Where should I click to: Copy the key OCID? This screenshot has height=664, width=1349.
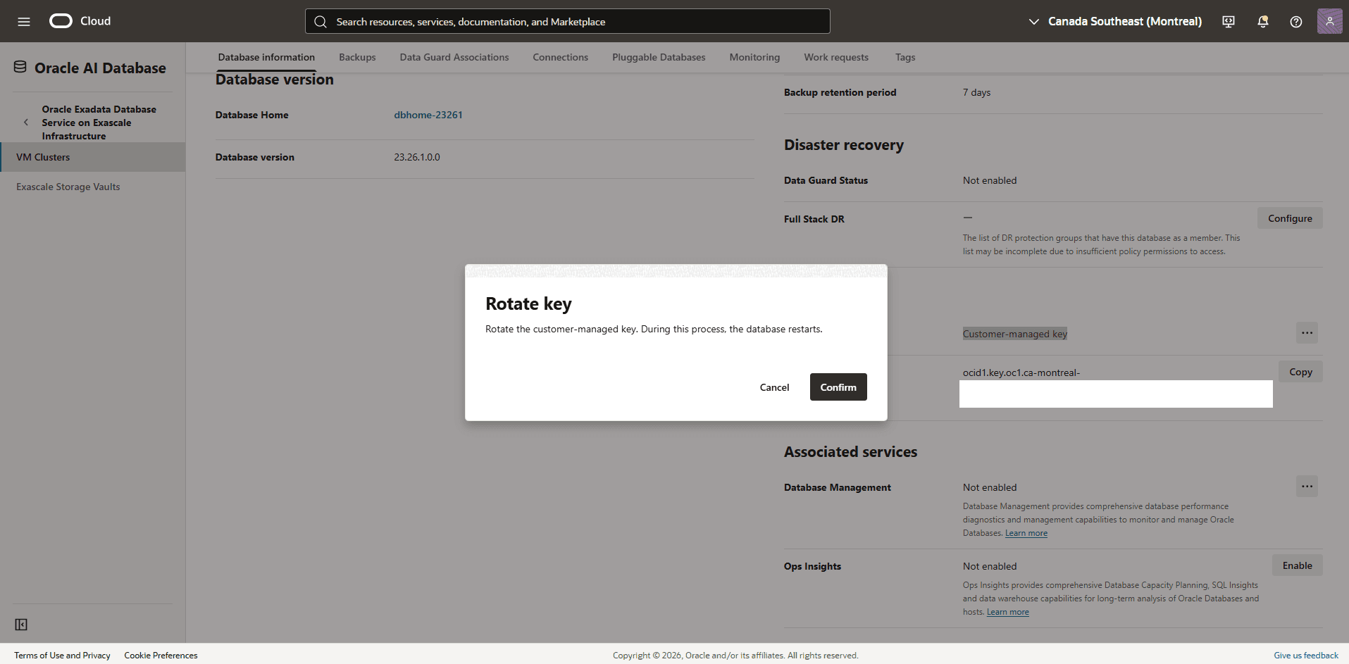1300,372
